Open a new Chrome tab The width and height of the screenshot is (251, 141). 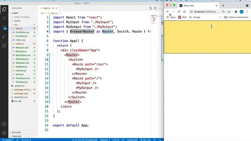223,5
